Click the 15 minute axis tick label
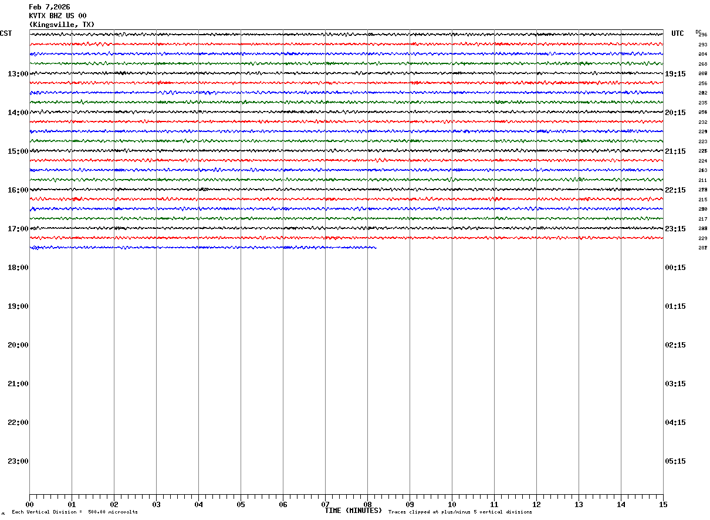This screenshot has height=520, width=710. click(663, 504)
